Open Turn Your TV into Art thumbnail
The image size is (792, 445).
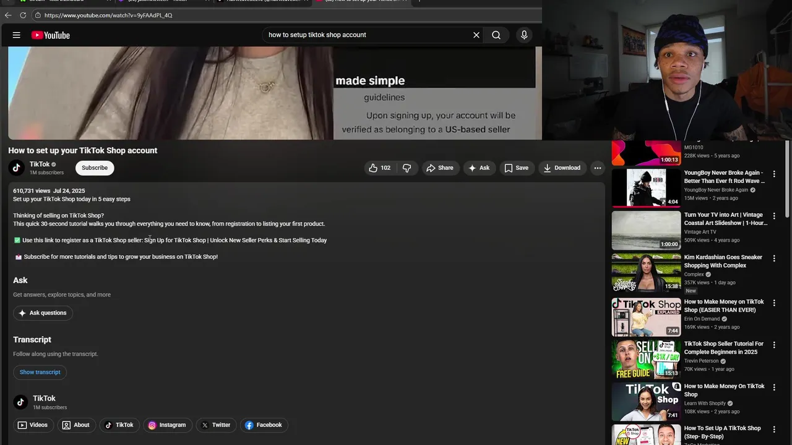[x=646, y=230]
